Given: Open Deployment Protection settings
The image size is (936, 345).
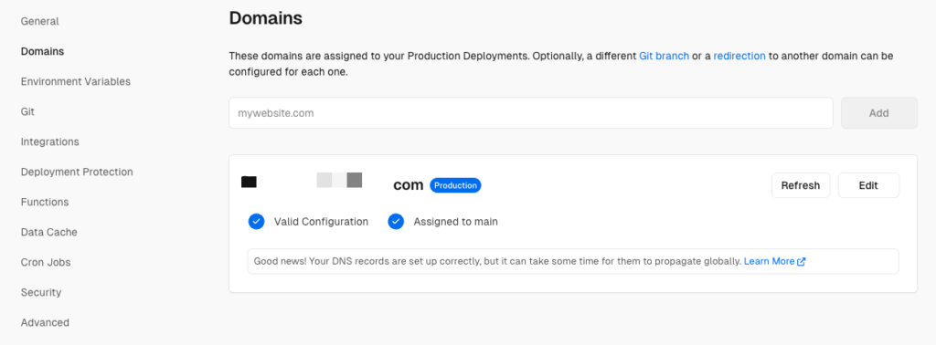Looking at the screenshot, I should [77, 172].
